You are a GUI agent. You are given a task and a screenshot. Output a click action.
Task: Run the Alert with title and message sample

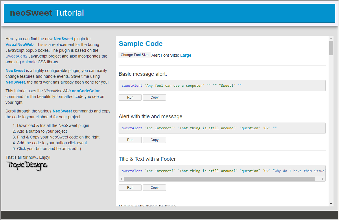click(130, 140)
